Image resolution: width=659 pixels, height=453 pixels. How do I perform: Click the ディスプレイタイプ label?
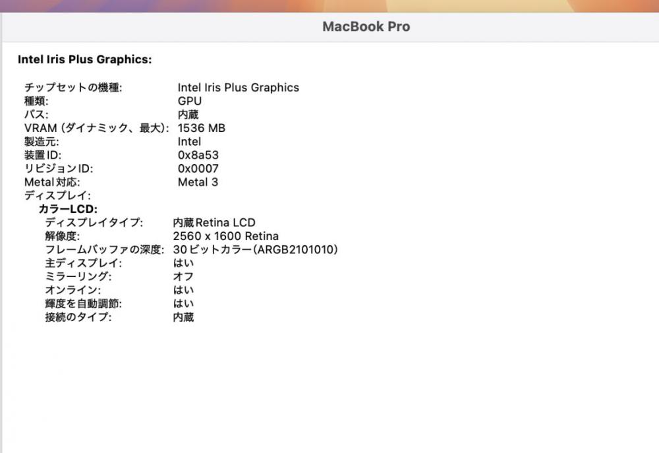click(94, 222)
